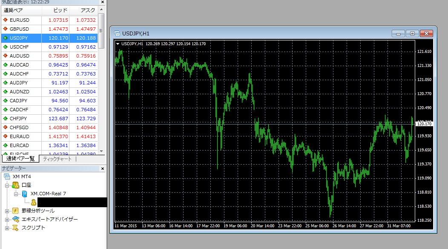Click the chart title dropdown triangle

click(118, 44)
